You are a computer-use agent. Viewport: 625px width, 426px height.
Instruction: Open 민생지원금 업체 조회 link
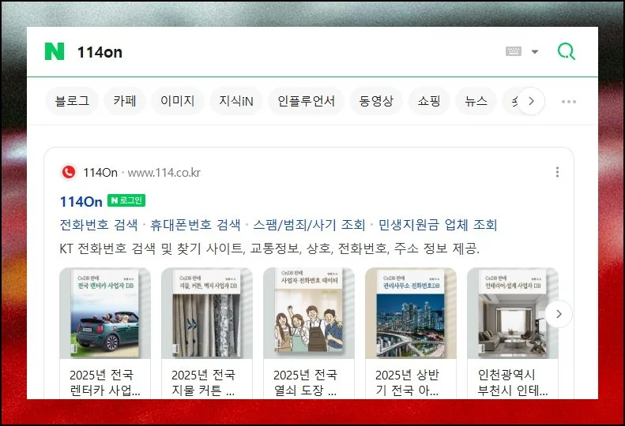[438, 225]
